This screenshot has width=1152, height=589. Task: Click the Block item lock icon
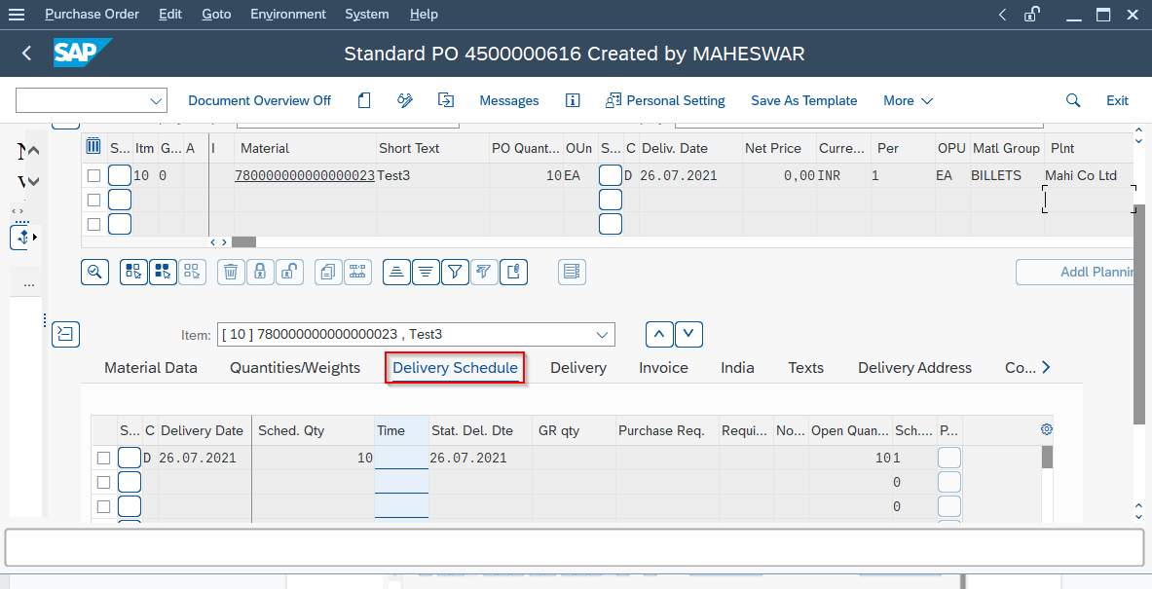(x=260, y=272)
